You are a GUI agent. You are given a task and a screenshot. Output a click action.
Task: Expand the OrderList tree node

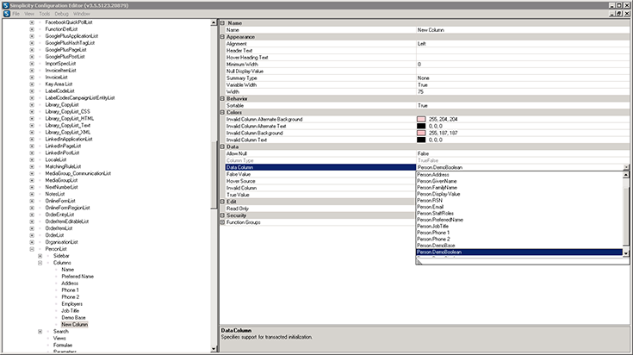[x=32, y=235]
